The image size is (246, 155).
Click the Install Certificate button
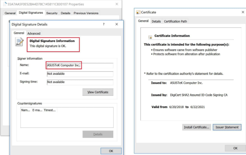pyautogui.click(x=197, y=127)
